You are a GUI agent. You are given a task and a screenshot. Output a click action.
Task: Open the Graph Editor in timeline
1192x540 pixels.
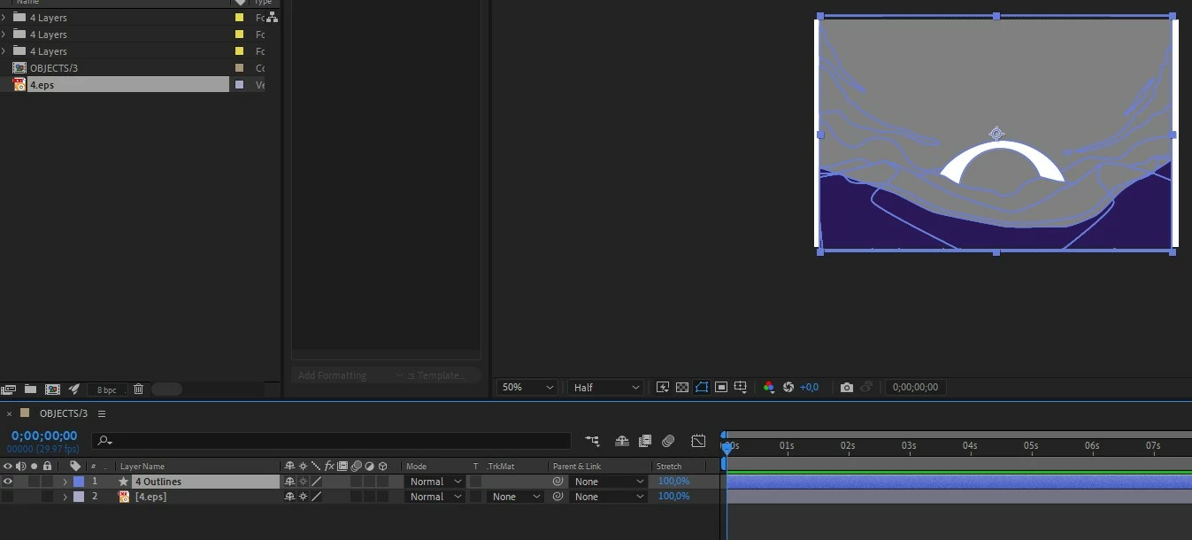click(698, 440)
